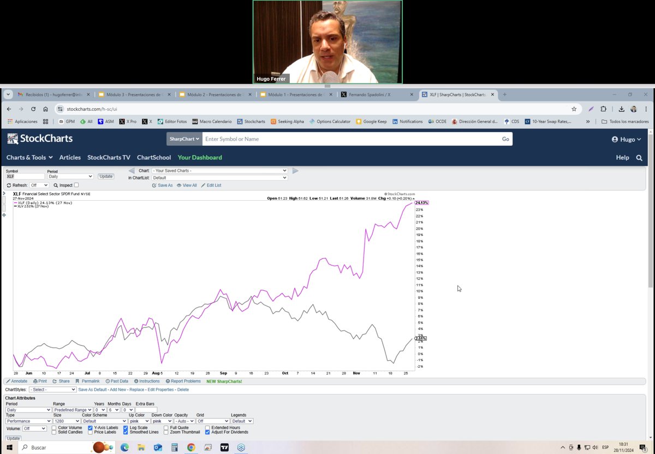
Task: Open Your Dashboard
Action: click(200, 158)
